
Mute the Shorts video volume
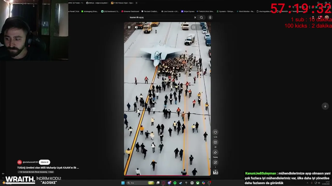coord(136,27)
